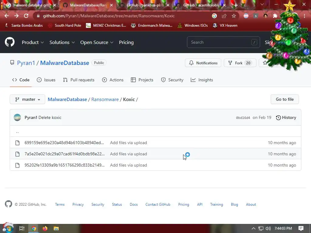Click the Notifications button
Screen dimensions: 311x233
click(203, 63)
